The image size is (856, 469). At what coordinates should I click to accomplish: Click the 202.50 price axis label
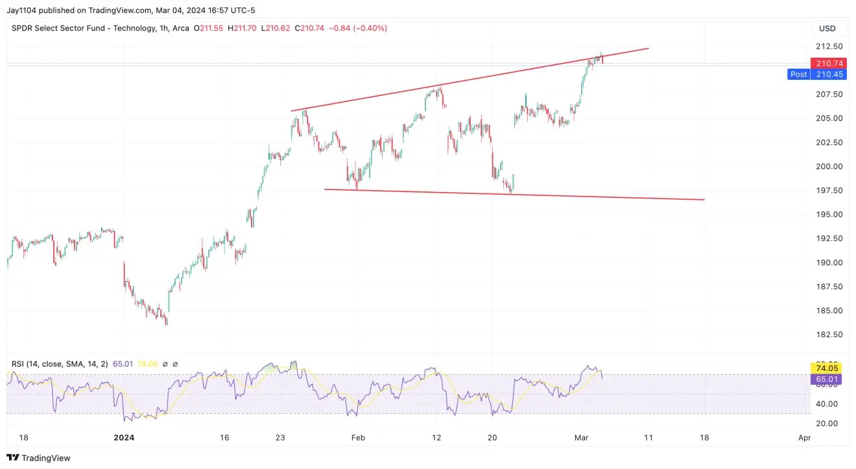click(x=829, y=142)
